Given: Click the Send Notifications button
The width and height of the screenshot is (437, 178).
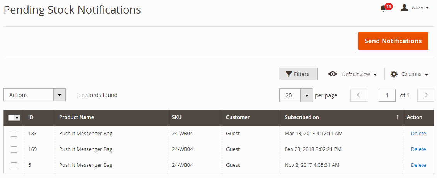Looking at the screenshot, I should (393, 41).
